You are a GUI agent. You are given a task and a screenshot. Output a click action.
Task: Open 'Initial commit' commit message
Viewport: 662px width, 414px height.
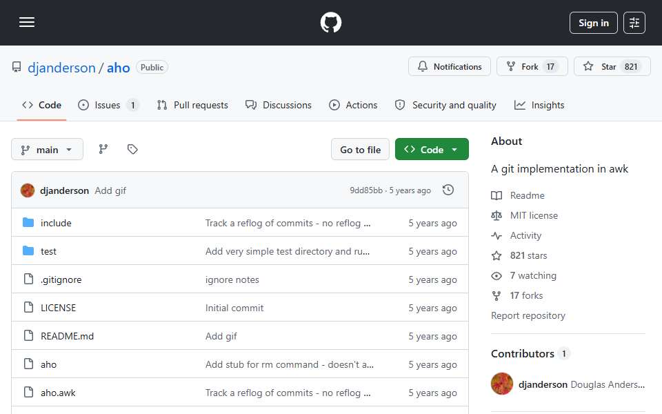pyautogui.click(x=234, y=308)
